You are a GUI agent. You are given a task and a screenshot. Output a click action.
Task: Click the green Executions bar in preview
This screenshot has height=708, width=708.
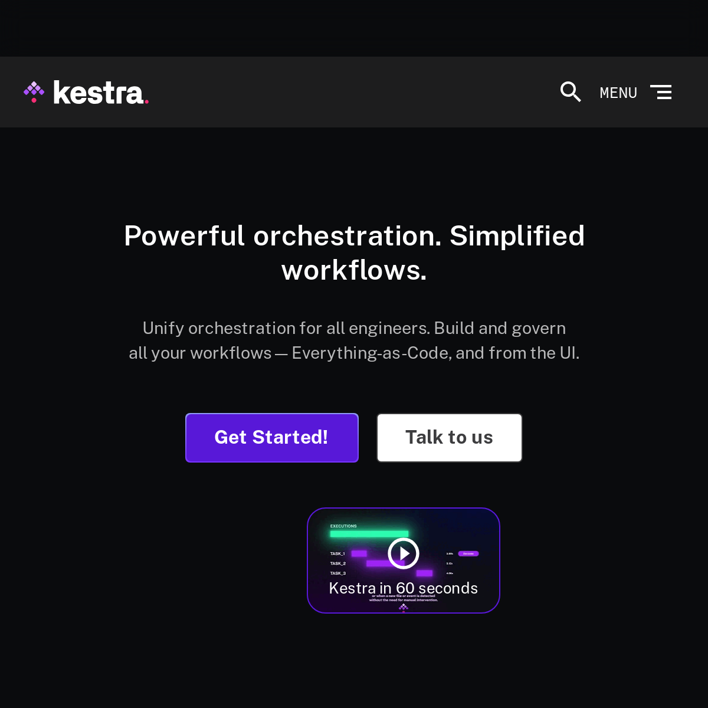369,534
